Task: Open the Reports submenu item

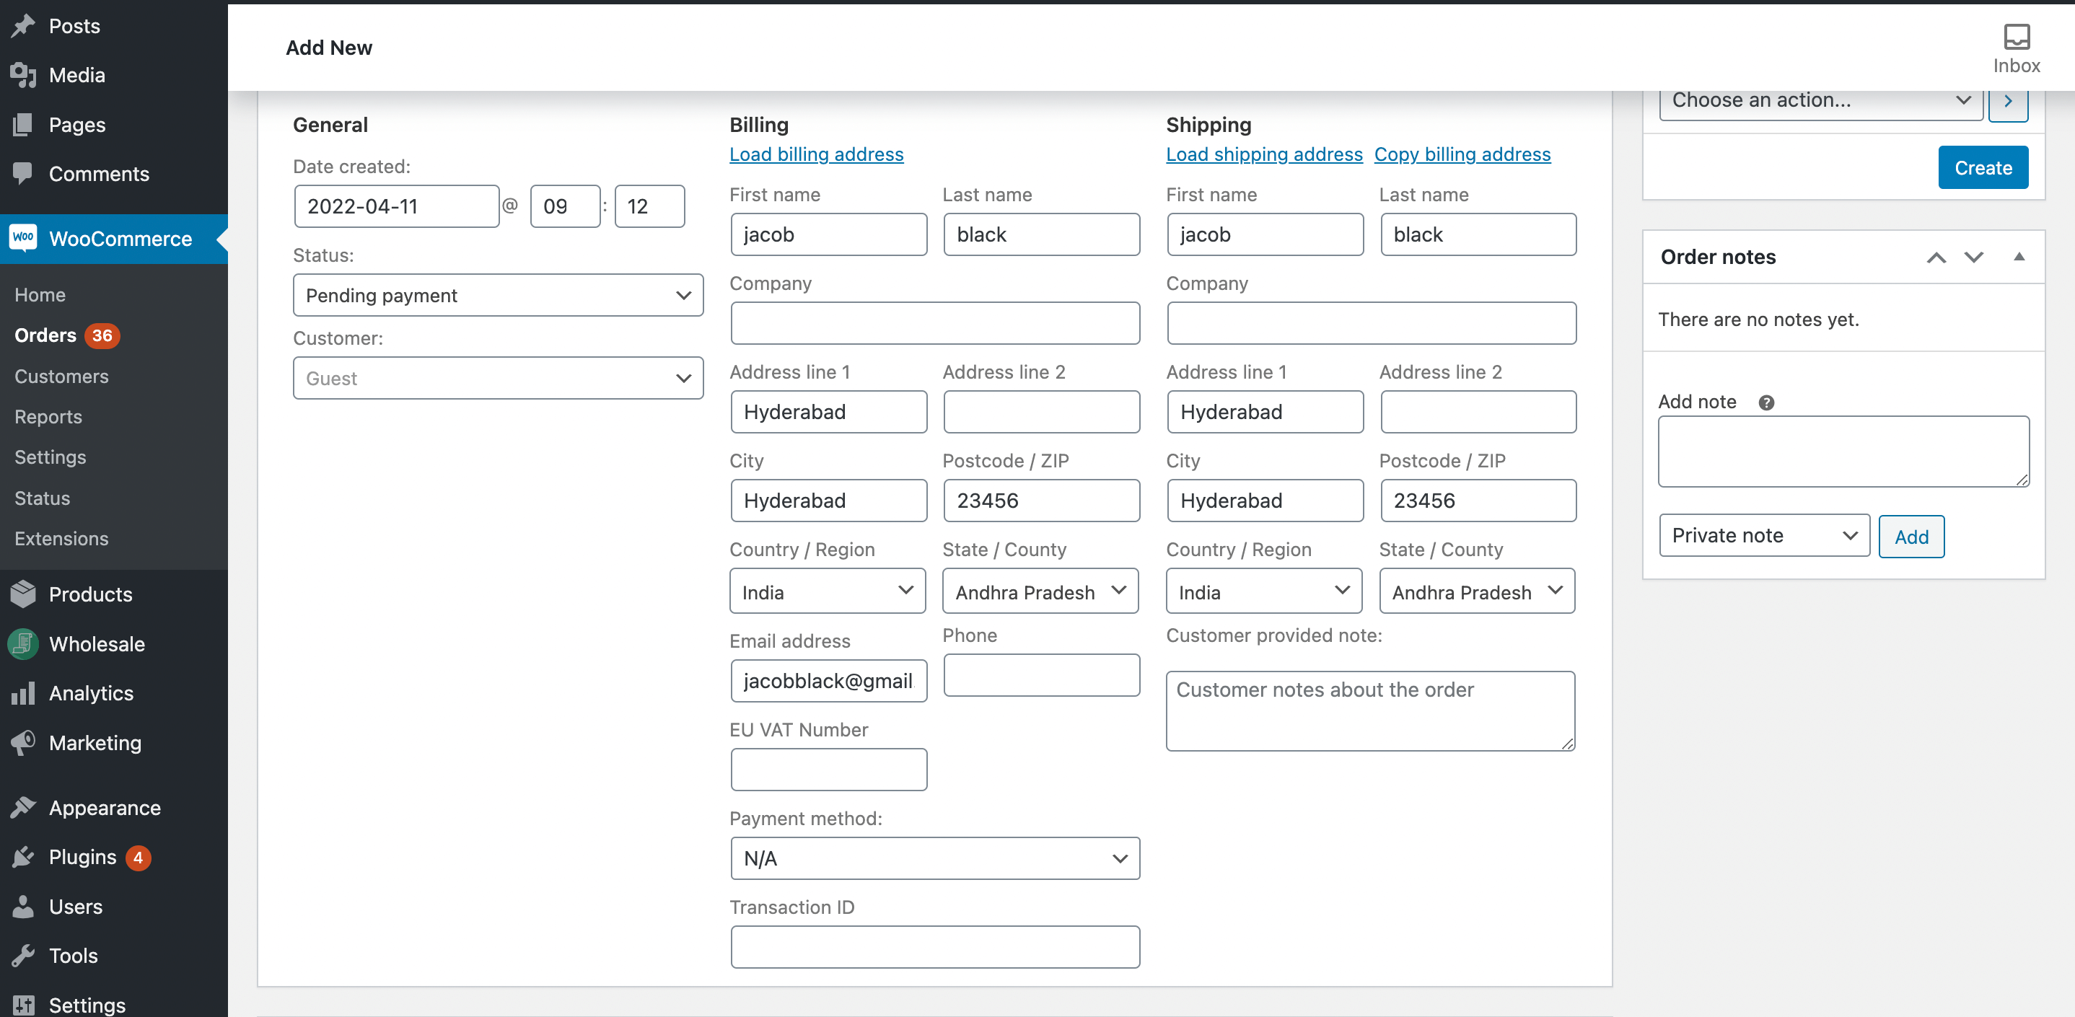Action: (48, 416)
